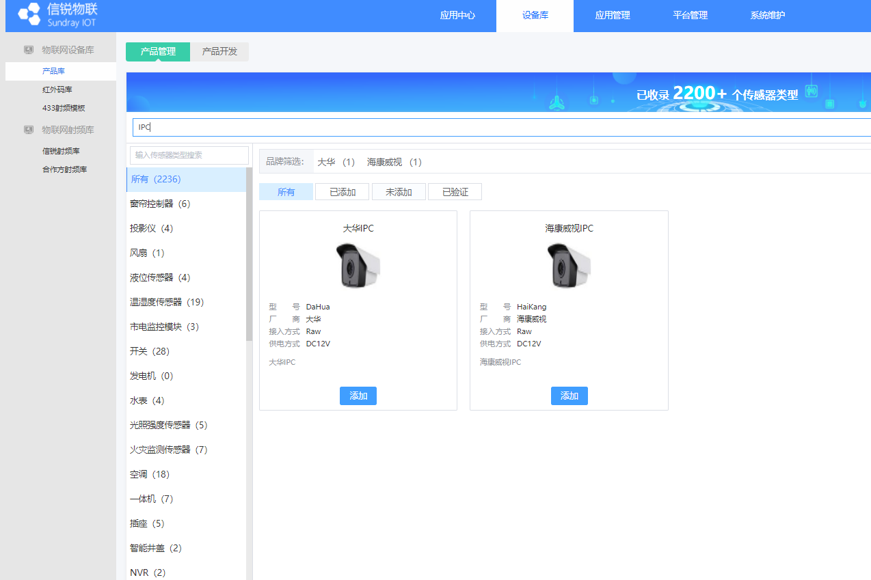Select category 发电机 (0)
The width and height of the screenshot is (871, 580).
coord(186,376)
